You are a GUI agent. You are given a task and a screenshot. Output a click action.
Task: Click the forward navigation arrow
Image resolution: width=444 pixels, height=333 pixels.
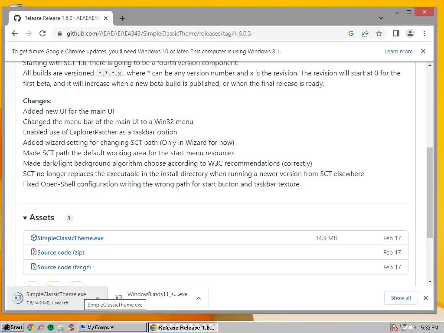click(29, 33)
